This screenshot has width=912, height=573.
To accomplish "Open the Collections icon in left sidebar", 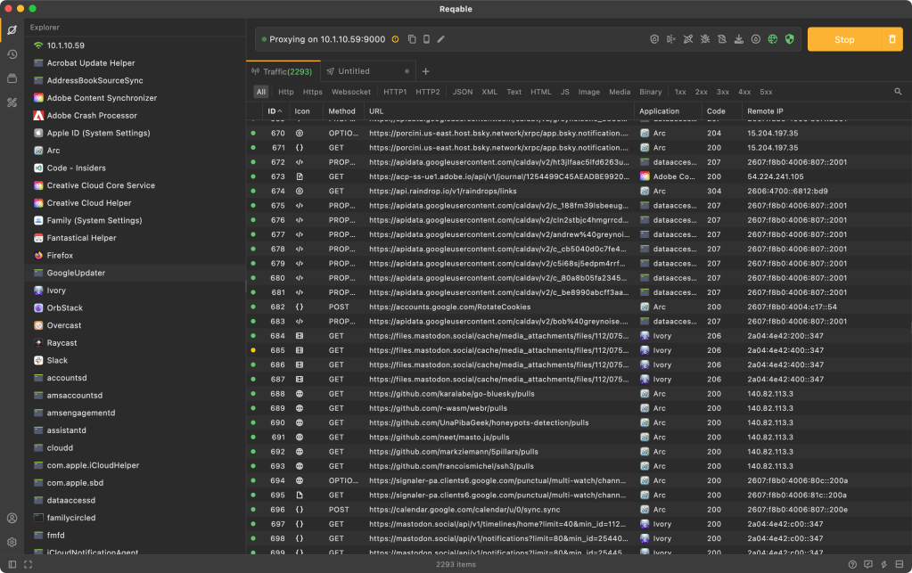I will 12,78.
